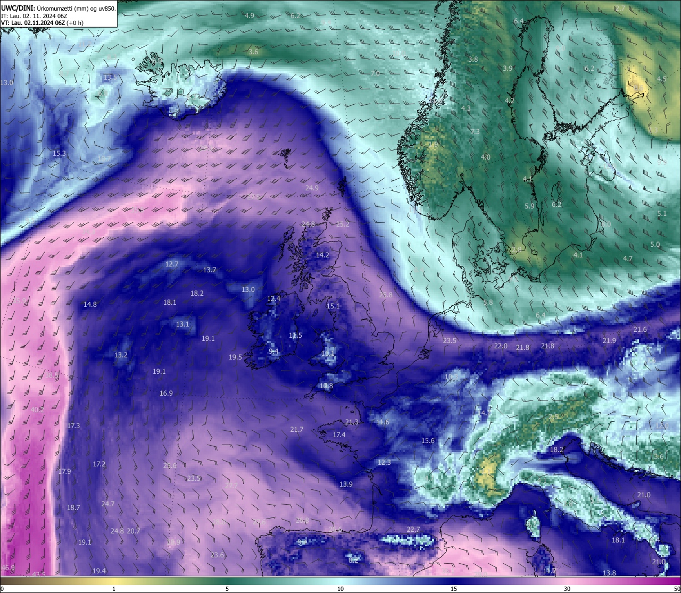This screenshot has width=681, height=593.
Task: Click the map value '3.8' over Norway
Action: (x=473, y=60)
